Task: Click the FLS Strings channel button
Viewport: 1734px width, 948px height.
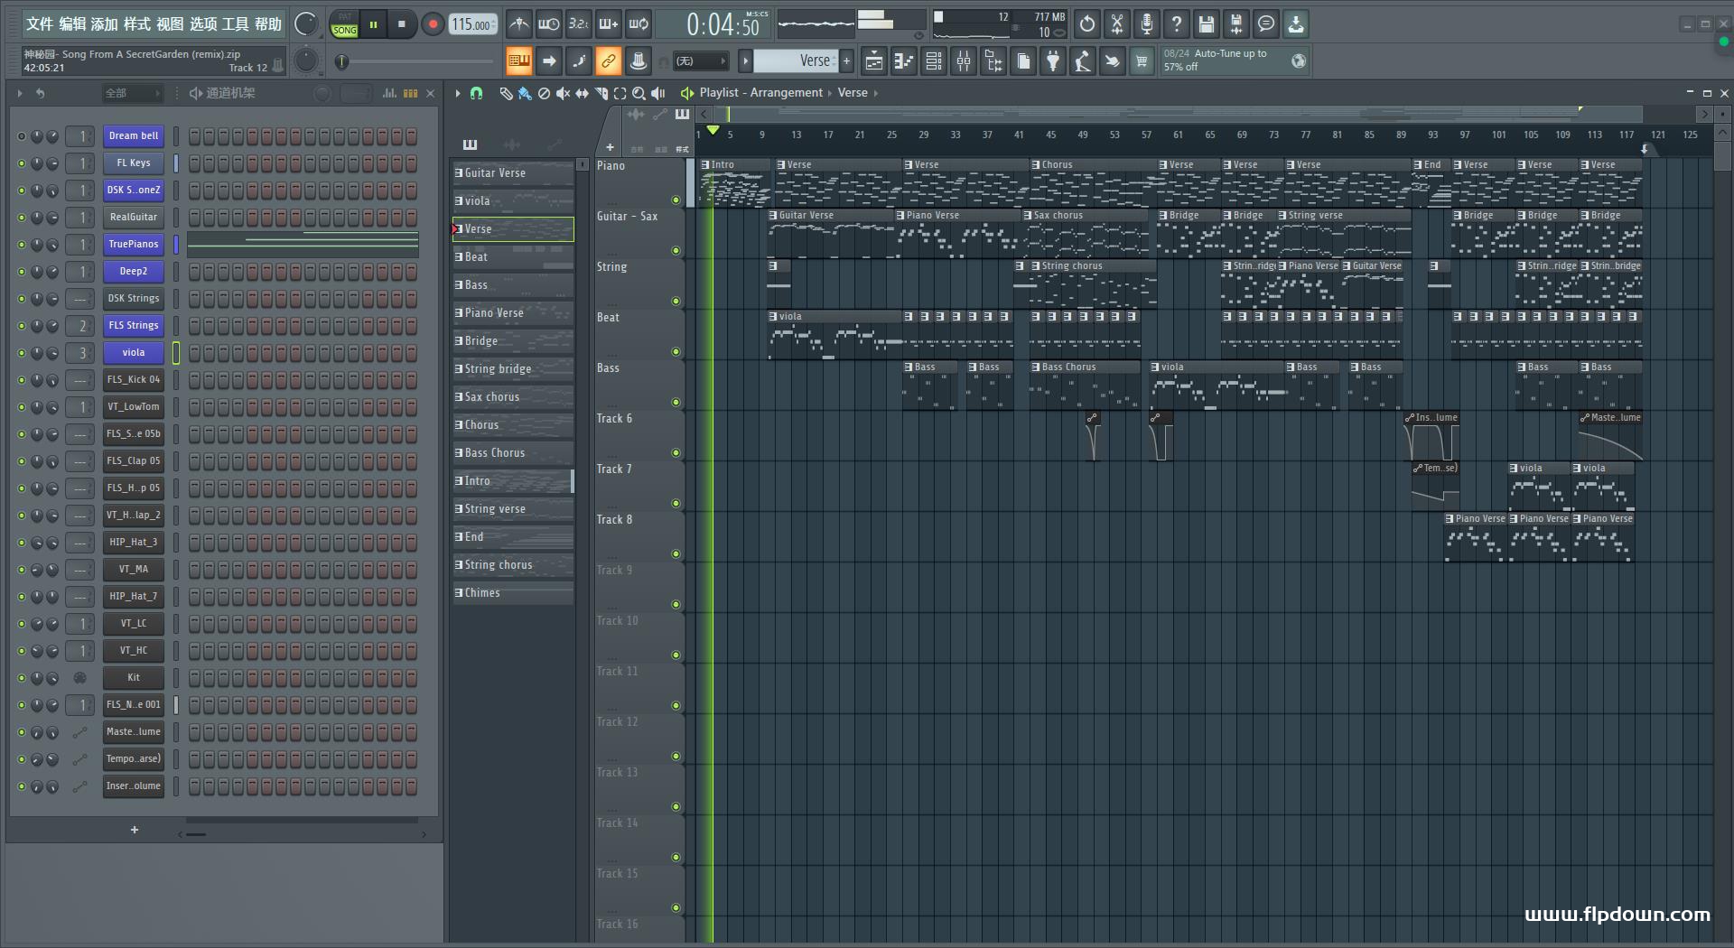Action: (134, 326)
